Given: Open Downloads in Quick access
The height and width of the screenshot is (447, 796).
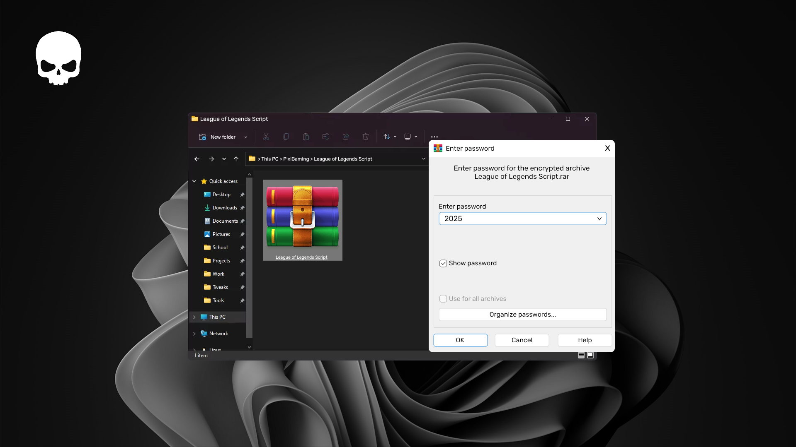Looking at the screenshot, I should (221, 208).
